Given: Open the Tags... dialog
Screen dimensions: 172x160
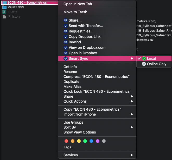Looking at the screenshot, I should 69,147.
